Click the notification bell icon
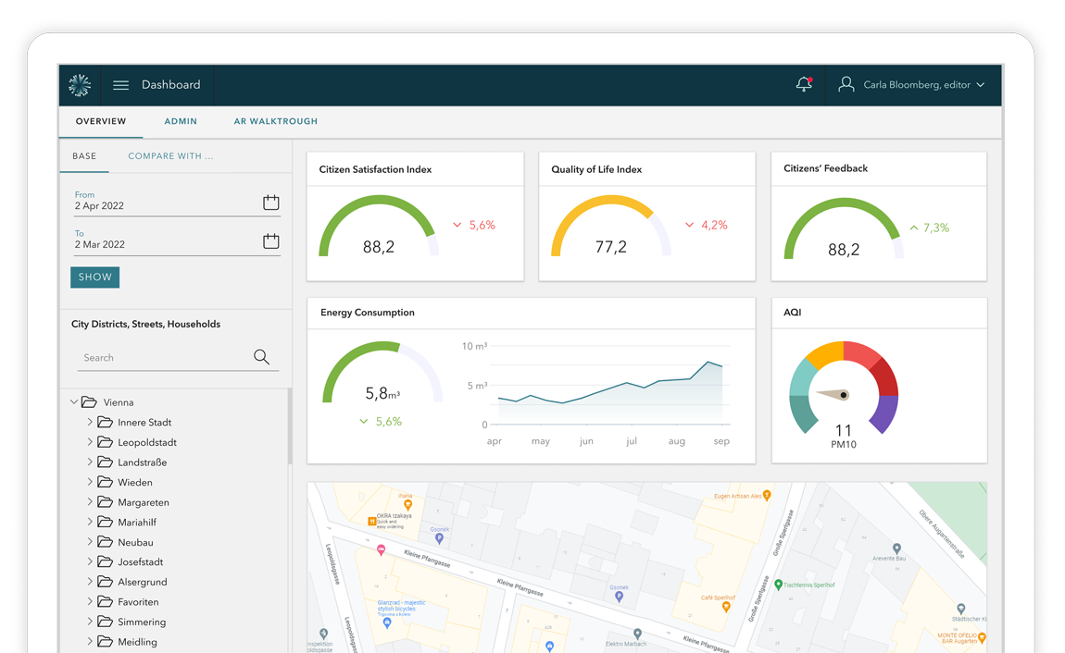Viewport: 1065px width, 653px height. coord(804,84)
